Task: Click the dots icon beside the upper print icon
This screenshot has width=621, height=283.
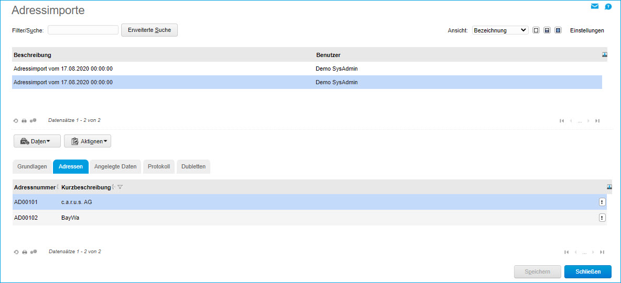Action: pos(33,120)
